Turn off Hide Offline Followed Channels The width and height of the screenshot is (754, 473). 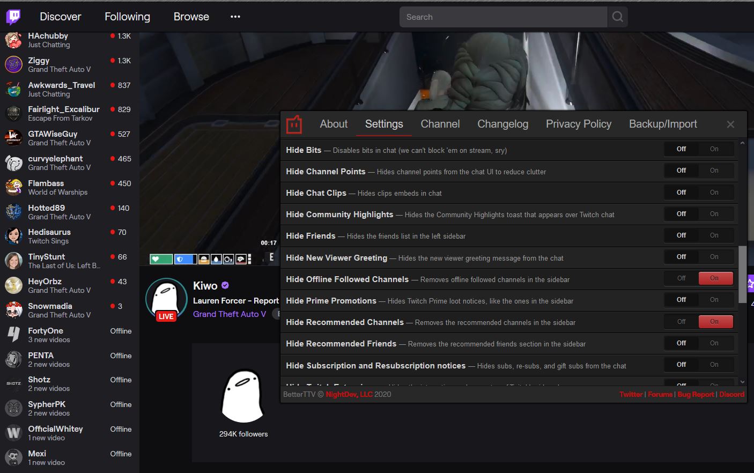[x=681, y=278]
